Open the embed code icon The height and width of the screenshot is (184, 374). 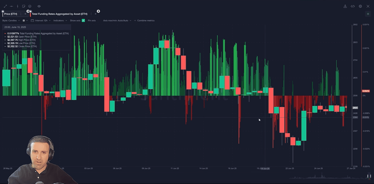(x=353, y=6)
